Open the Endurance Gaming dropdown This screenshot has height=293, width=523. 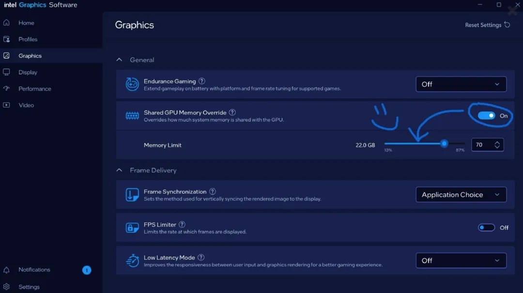pyautogui.click(x=461, y=84)
